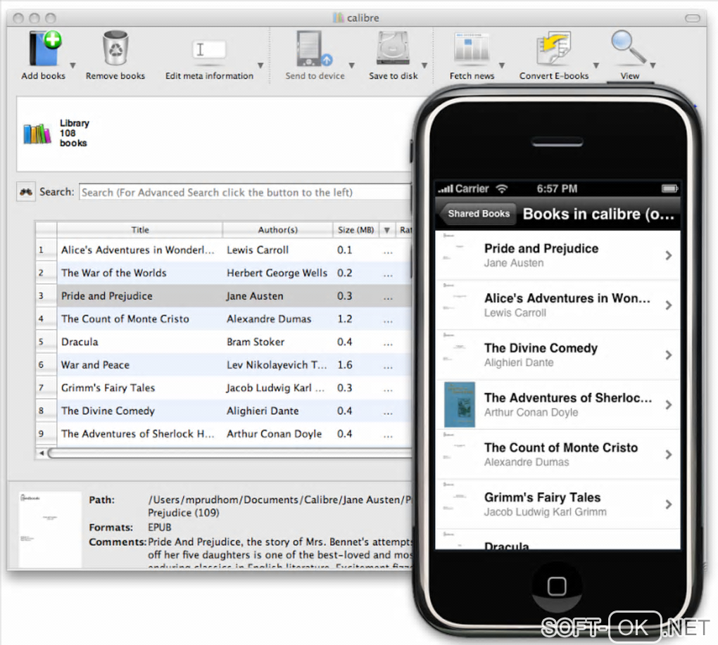Viewport: 718px width, 645px height.
Task: Sort by the Size (MB) column header
Action: pos(355,229)
